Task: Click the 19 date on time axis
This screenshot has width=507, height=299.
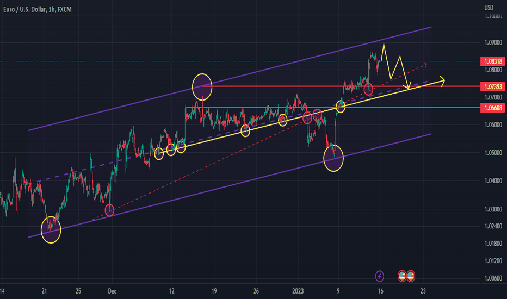Action: (214, 291)
